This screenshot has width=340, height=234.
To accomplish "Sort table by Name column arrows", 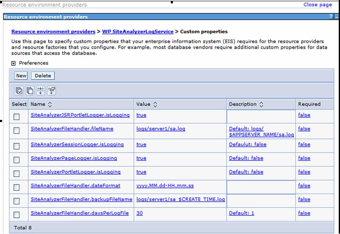I will (50, 104).
